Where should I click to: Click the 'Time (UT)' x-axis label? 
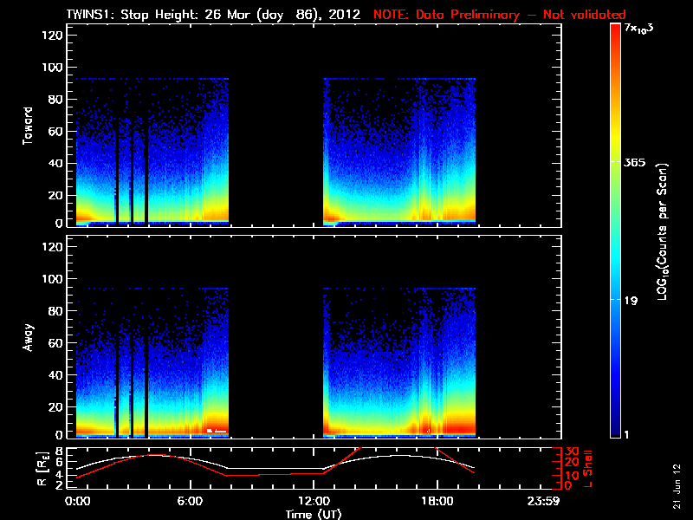pyautogui.click(x=315, y=514)
